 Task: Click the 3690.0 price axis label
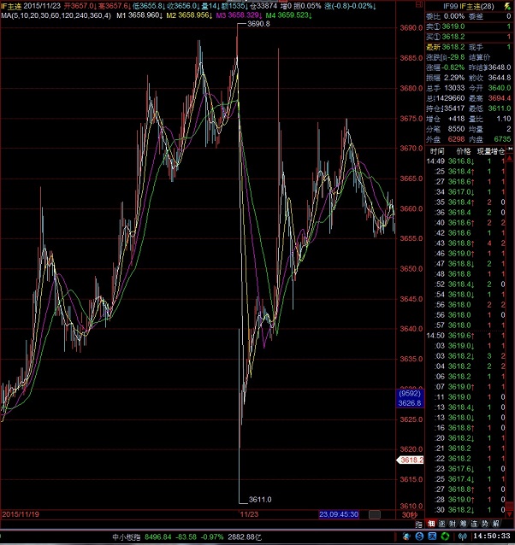click(411, 28)
